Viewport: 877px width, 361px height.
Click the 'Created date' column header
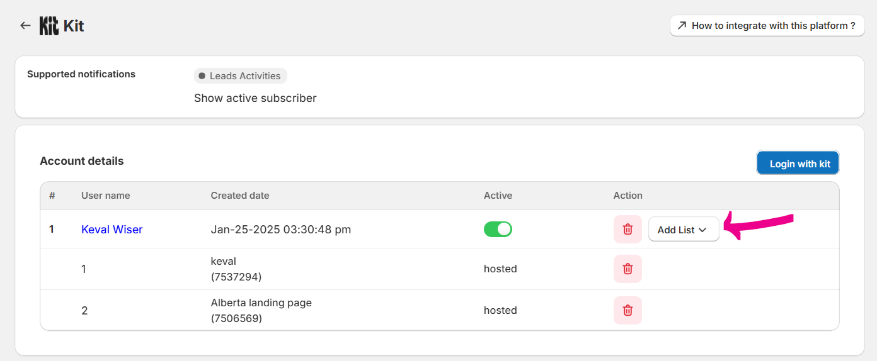click(240, 196)
